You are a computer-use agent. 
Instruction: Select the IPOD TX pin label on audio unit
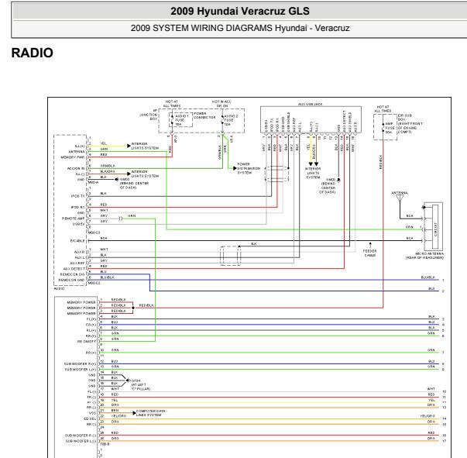coord(77,196)
